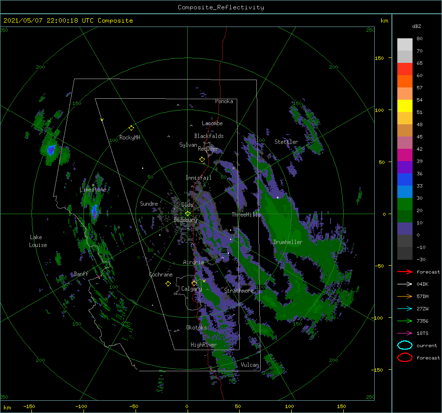The width and height of the screenshot is (442, 413).
Task: Click the purple 10 dBZ color swatch
Action: (405, 229)
